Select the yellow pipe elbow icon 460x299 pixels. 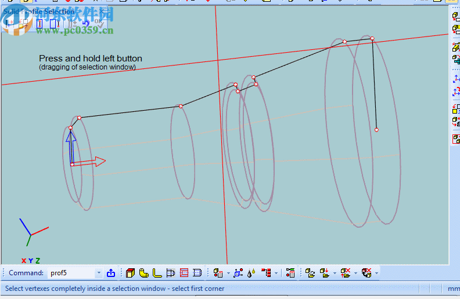coord(144,273)
